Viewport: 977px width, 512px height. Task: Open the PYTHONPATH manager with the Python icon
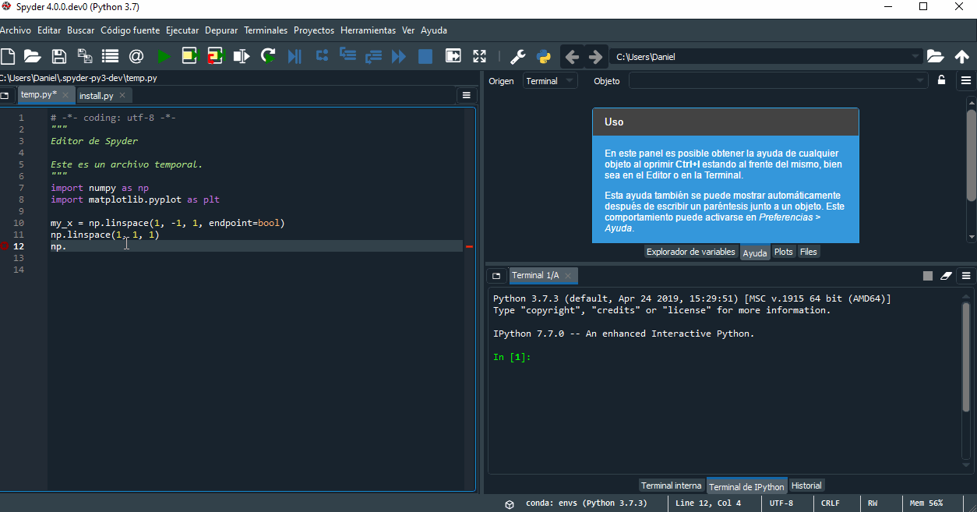coord(544,57)
